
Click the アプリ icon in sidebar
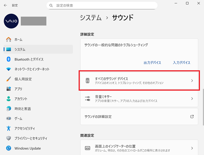[9, 89]
